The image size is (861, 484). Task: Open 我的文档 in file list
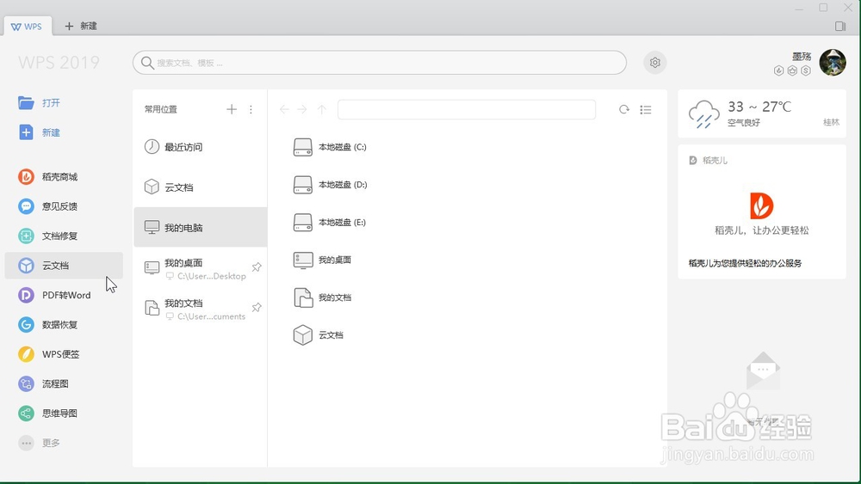click(x=322, y=297)
